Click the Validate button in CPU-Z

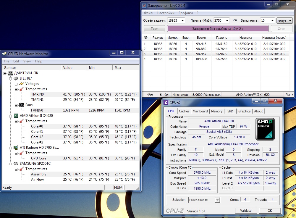246,211
